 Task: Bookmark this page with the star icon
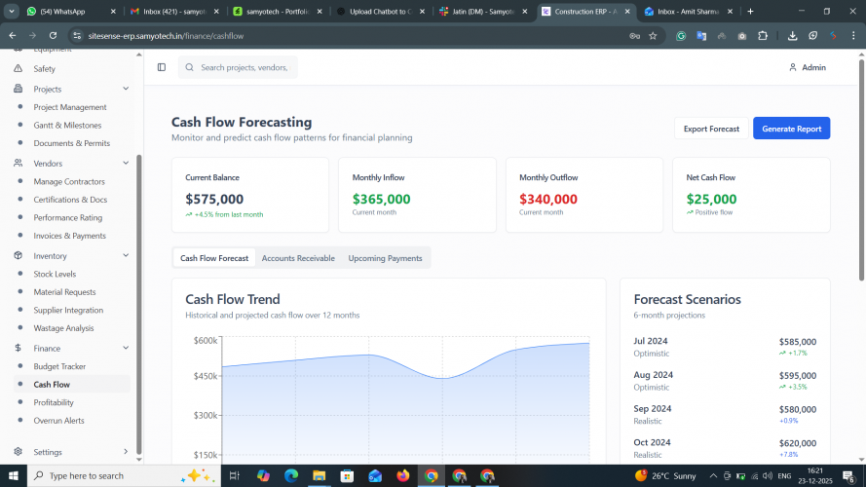pos(653,35)
